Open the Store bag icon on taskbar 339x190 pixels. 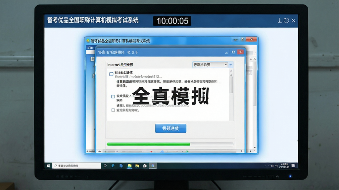coord(145,166)
